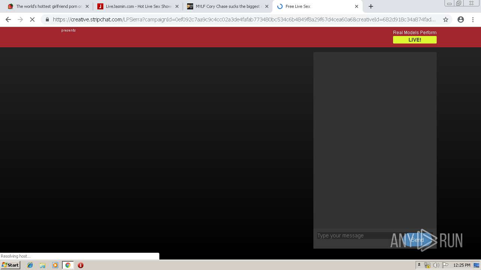The width and height of the screenshot is (481, 270).
Task: Launch Internet Explorer from the taskbar
Action: click(x=30, y=265)
